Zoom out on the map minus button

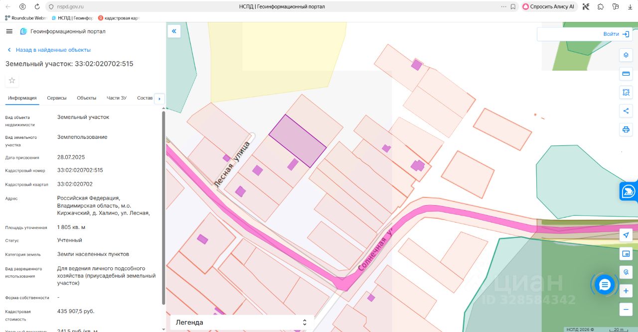click(626, 309)
